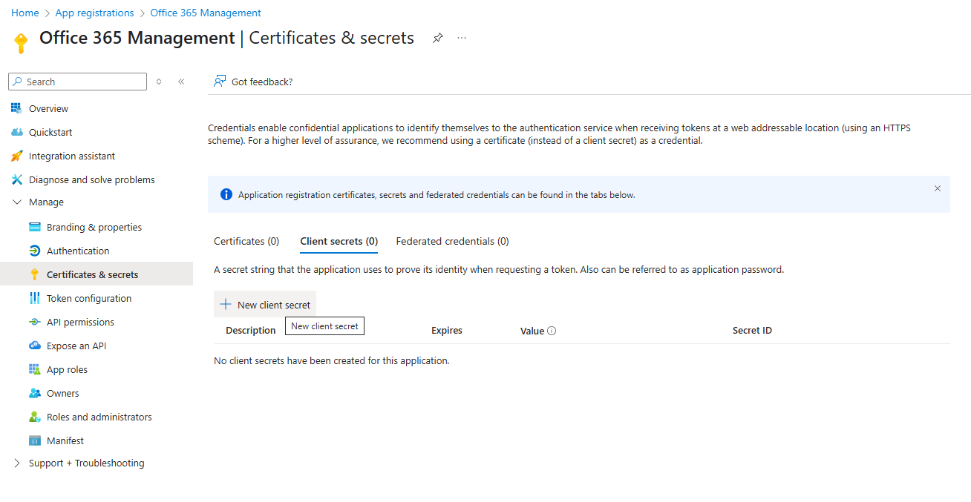Dismiss the info banner with X
971x502 pixels.
tap(938, 188)
